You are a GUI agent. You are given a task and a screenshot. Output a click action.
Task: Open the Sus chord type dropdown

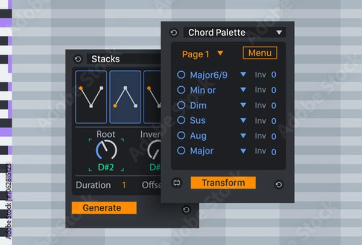tap(243, 120)
